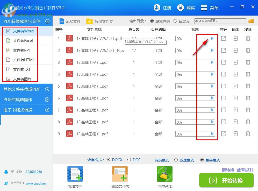Enable 极速模式 conversion mode
This screenshot has width=258, height=191.
(x=176, y=160)
